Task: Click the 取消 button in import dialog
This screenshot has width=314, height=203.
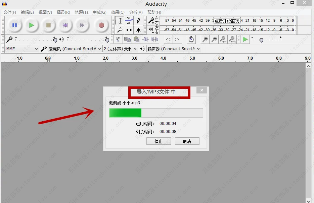Action: click(187, 141)
